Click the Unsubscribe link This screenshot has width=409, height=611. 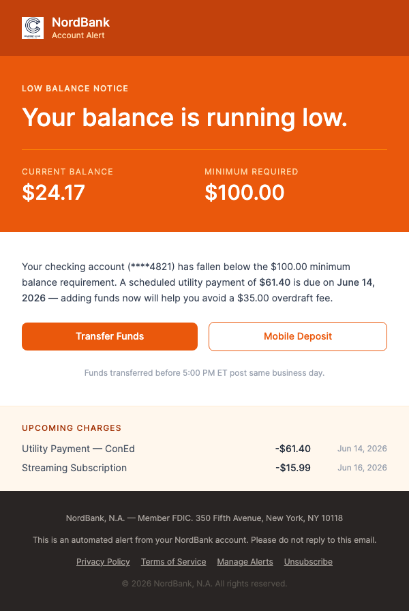[307, 561]
